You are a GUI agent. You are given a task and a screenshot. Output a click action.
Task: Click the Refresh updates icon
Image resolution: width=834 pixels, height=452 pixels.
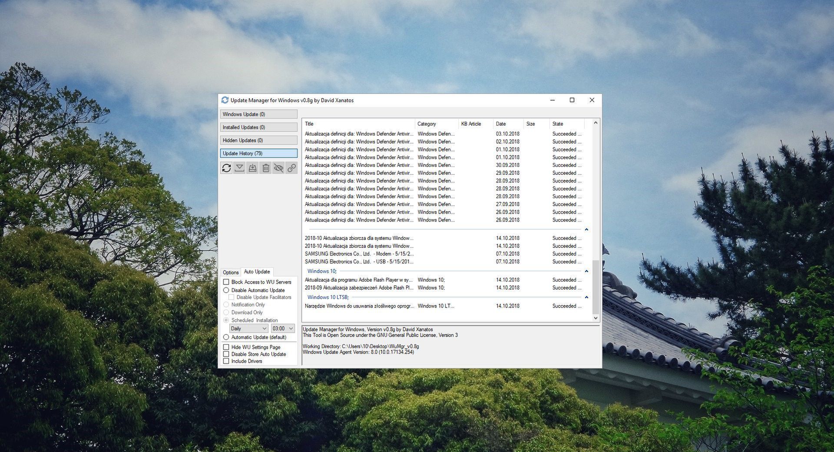click(x=226, y=168)
